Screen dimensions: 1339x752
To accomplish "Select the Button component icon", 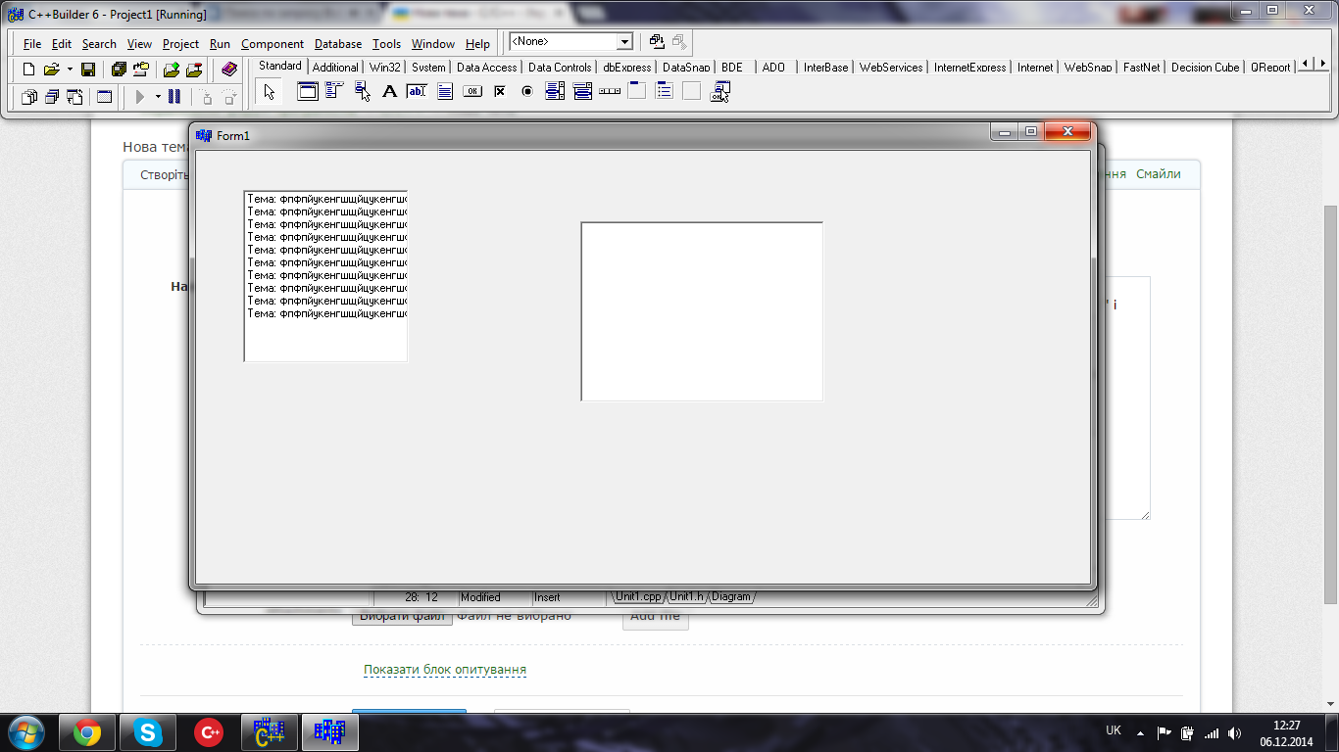I will tap(472, 92).
